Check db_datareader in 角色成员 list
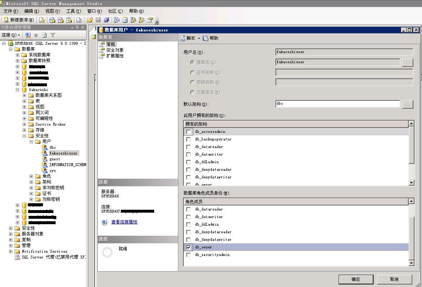The height and width of the screenshot is (287, 422). pos(188,209)
